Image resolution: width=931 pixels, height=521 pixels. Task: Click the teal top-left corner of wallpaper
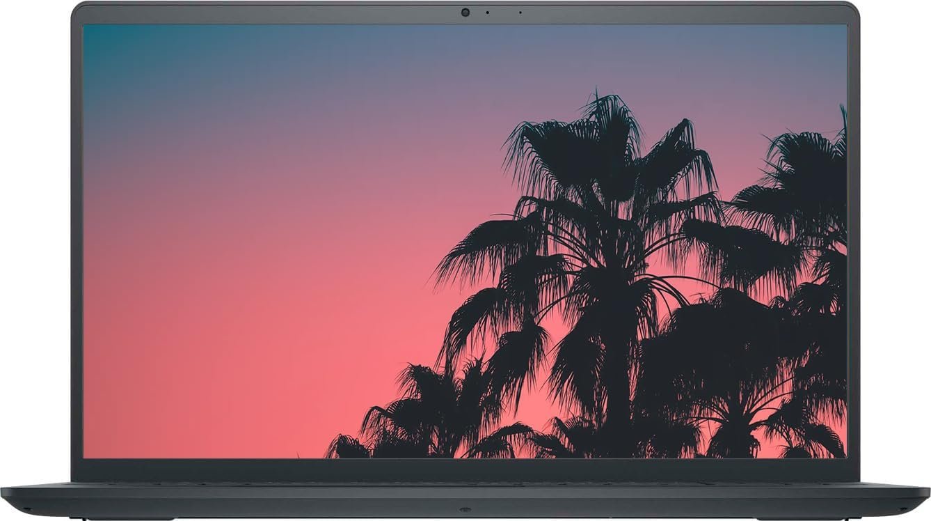coord(104,42)
